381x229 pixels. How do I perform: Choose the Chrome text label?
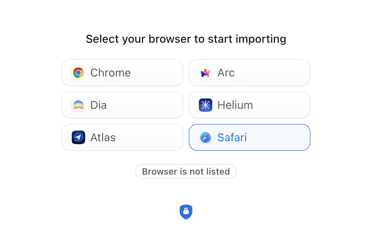(x=110, y=73)
